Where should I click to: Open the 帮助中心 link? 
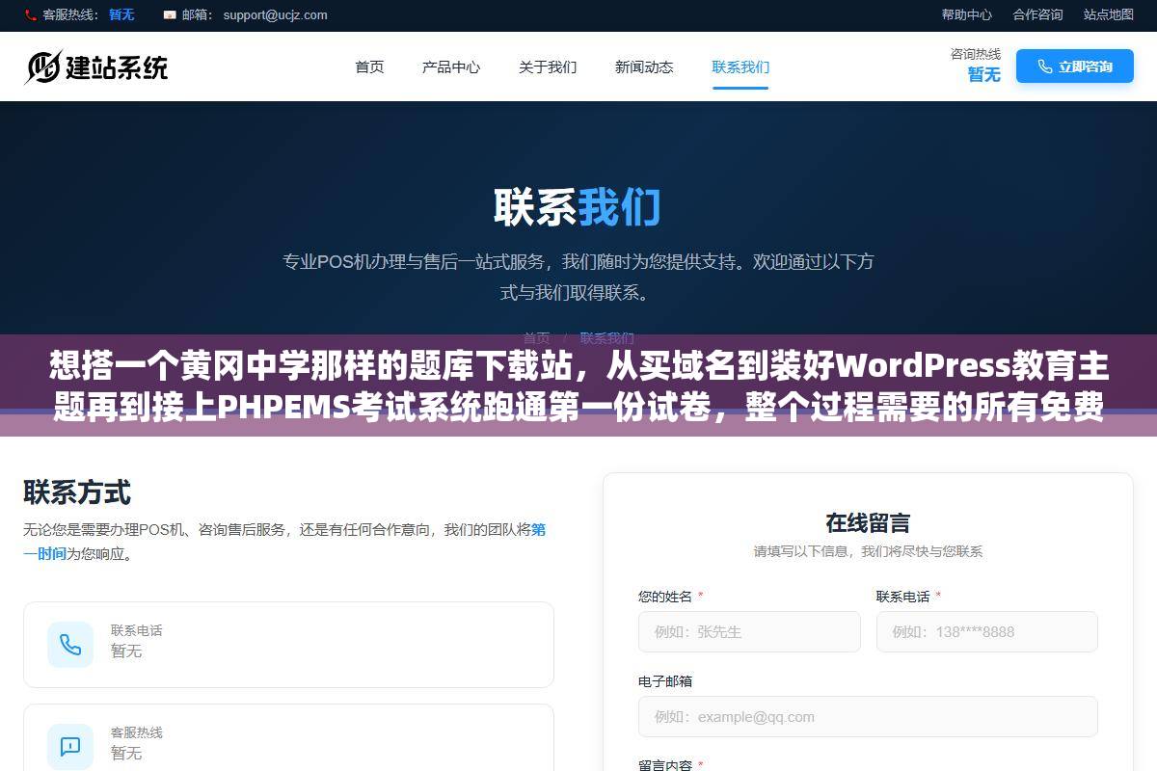[x=967, y=14]
